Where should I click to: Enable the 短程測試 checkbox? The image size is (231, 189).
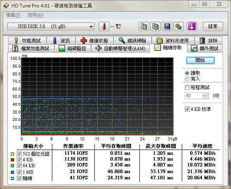[x=187, y=87]
